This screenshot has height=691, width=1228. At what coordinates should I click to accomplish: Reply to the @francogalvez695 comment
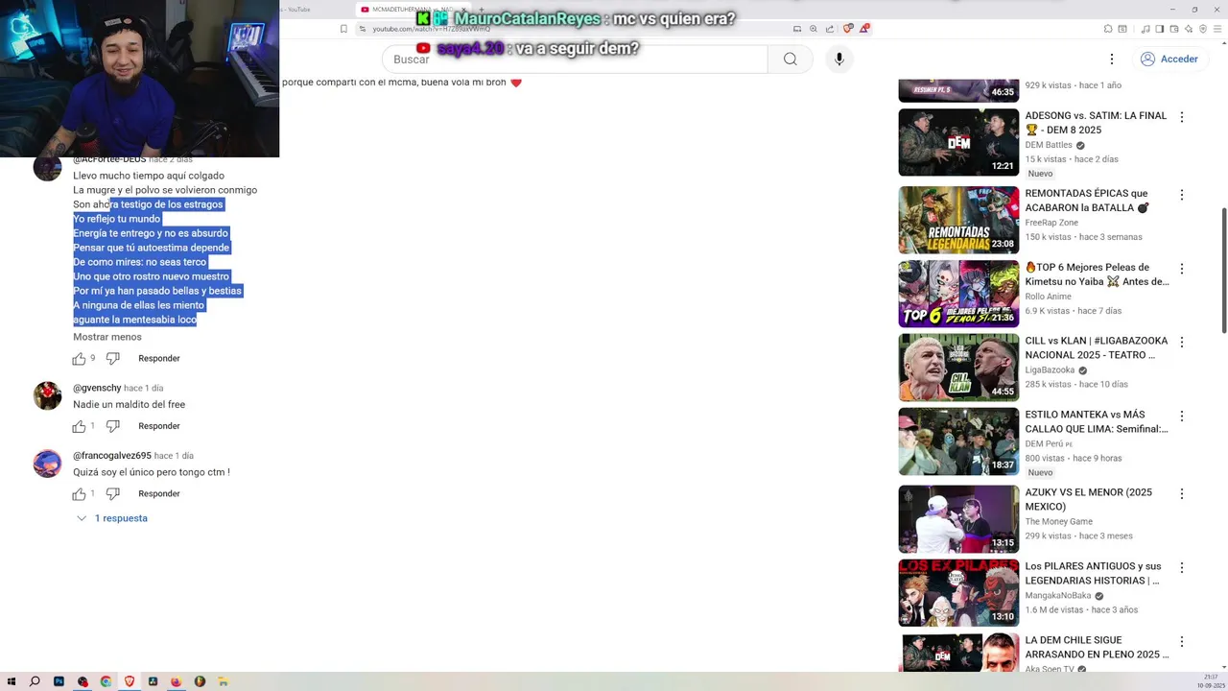[x=159, y=494]
